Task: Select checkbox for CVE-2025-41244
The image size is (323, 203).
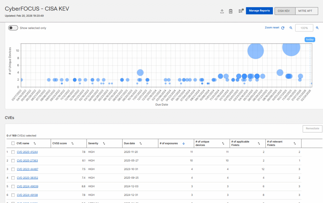Action: [x=13, y=152]
